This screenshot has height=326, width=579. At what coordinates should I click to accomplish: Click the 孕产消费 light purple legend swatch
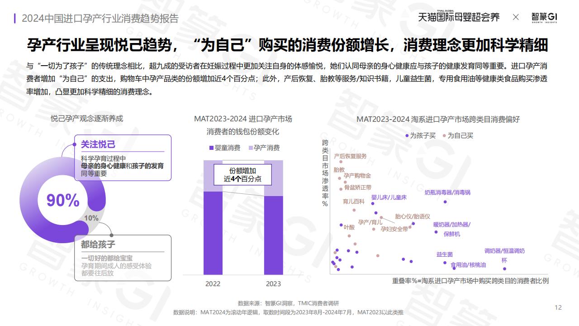coord(251,148)
